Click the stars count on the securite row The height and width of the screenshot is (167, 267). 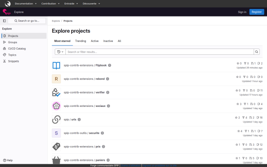[x=240, y=131]
